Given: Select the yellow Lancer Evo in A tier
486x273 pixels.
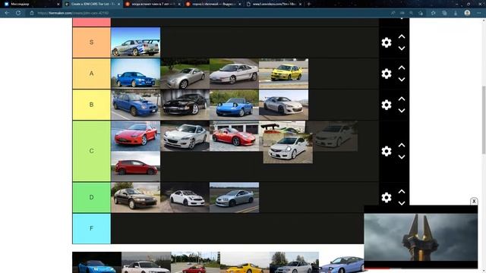Looking at the screenshot, I should 283,74.
